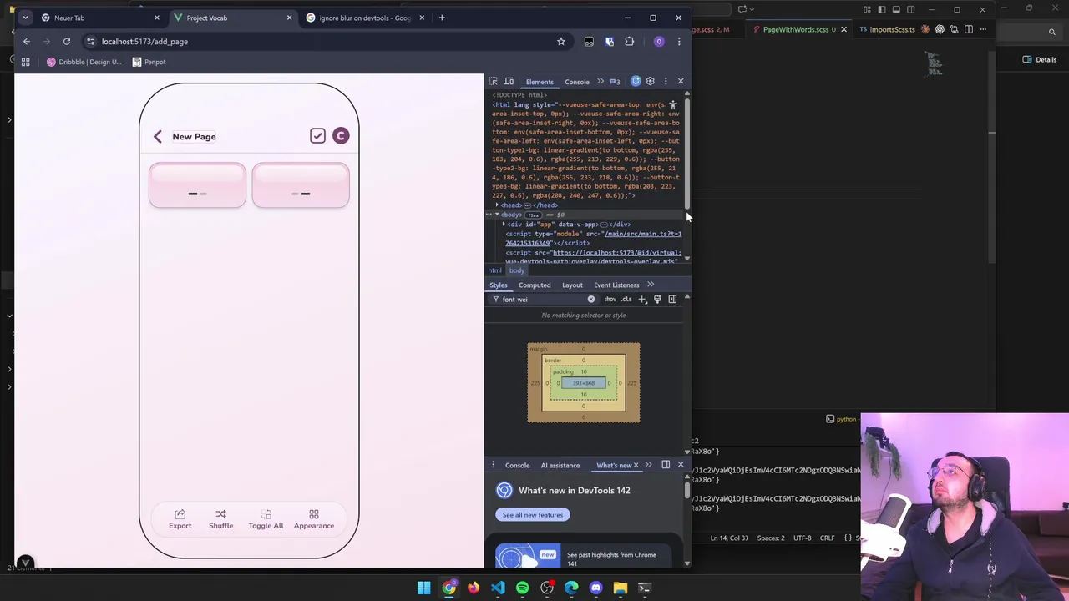This screenshot has height=601, width=1069.
Task: Switch to the Styles tab
Action: pos(499,285)
